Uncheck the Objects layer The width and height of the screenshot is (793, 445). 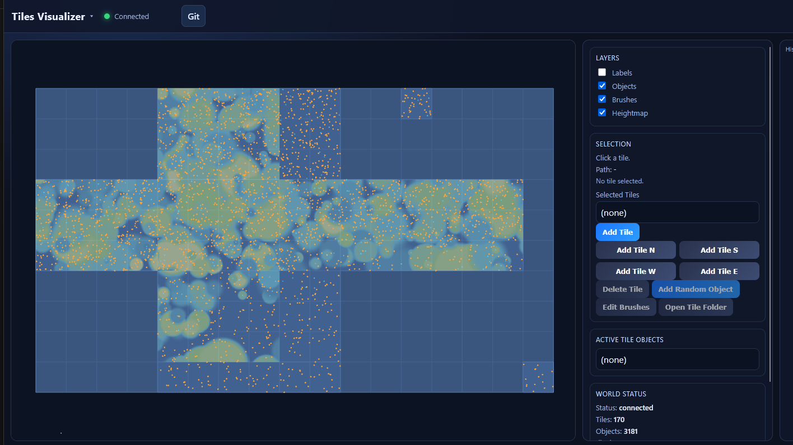point(602,86)
